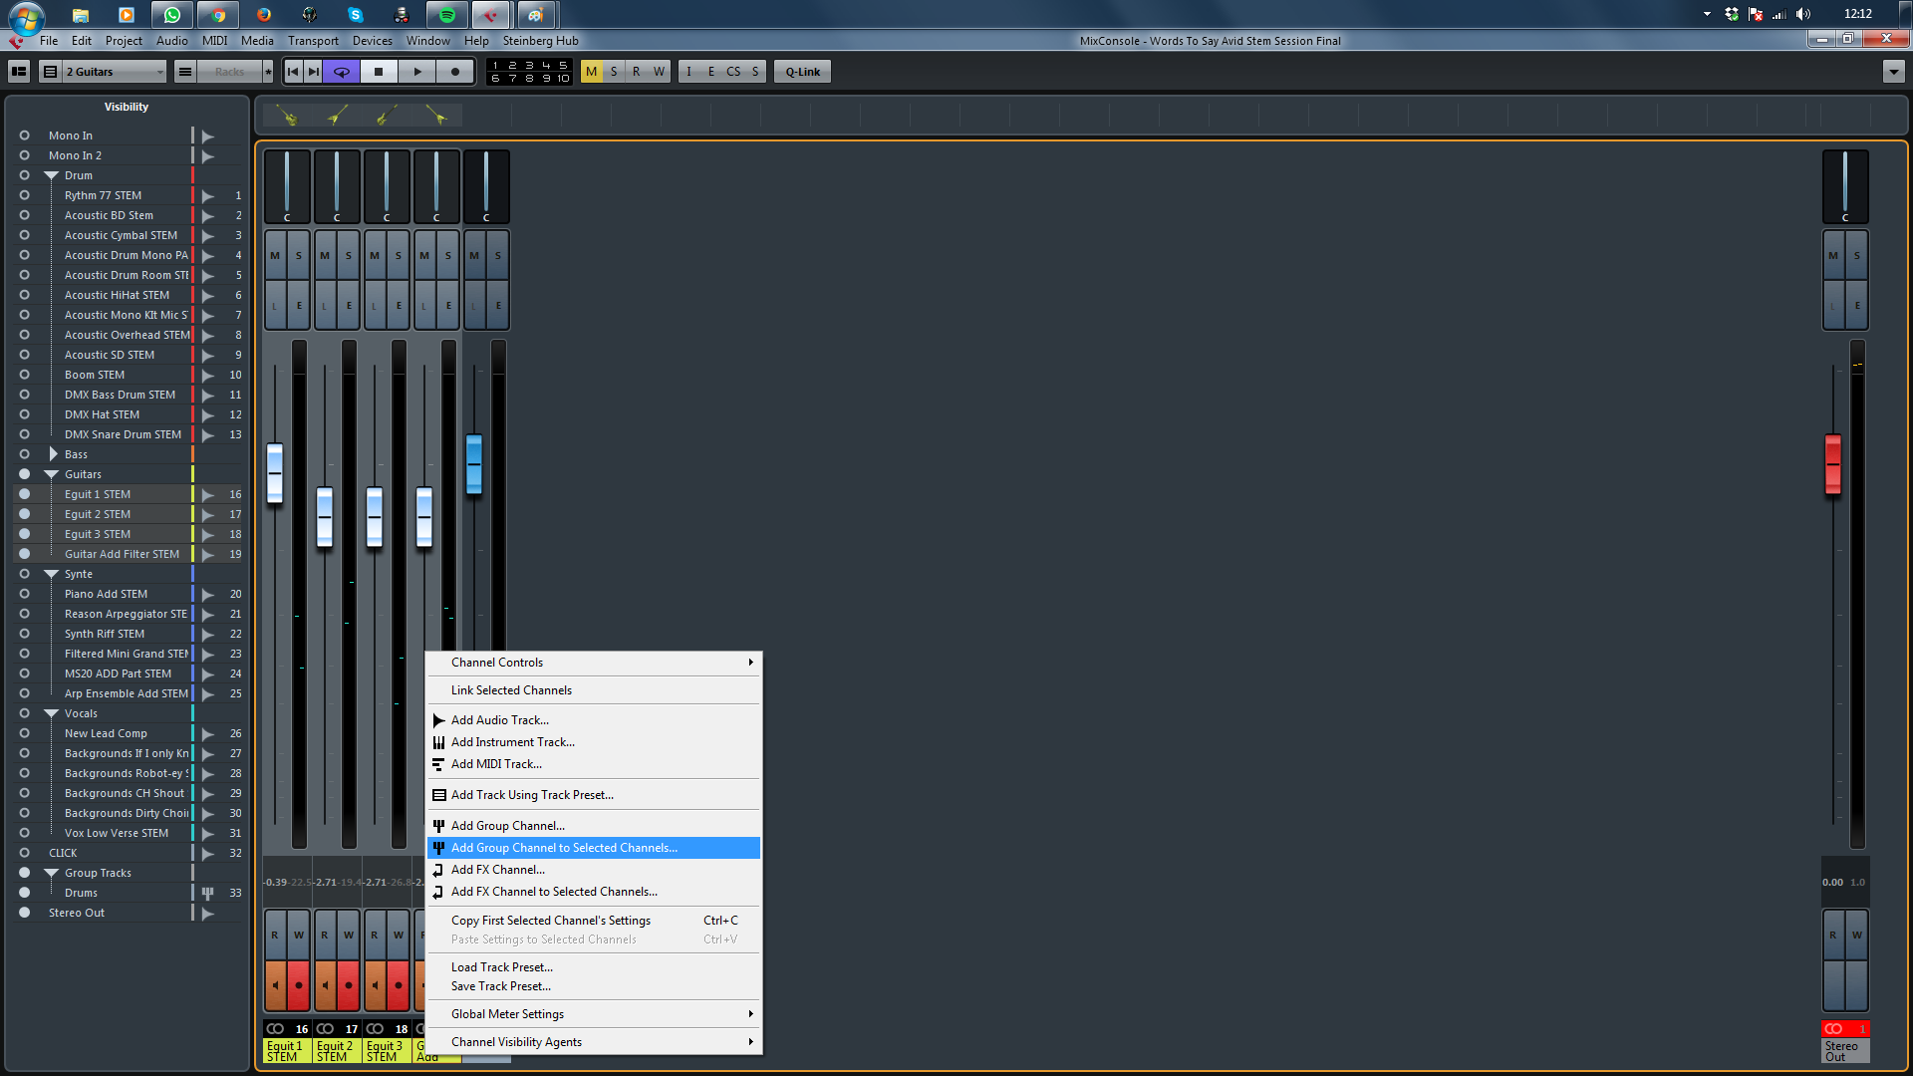The width and height of the screenshot is (1913, 1076).
Task: Enable record on Eguit 1 STEM channel
Action: point(299,984)
